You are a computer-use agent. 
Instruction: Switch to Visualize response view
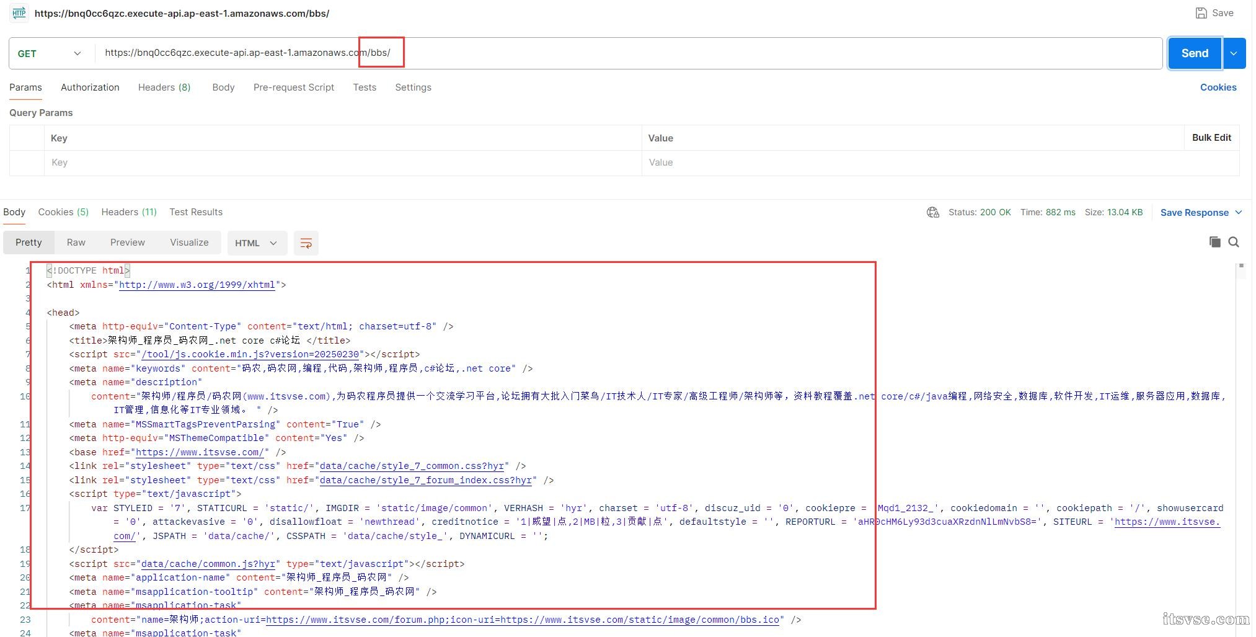[189, 243]
